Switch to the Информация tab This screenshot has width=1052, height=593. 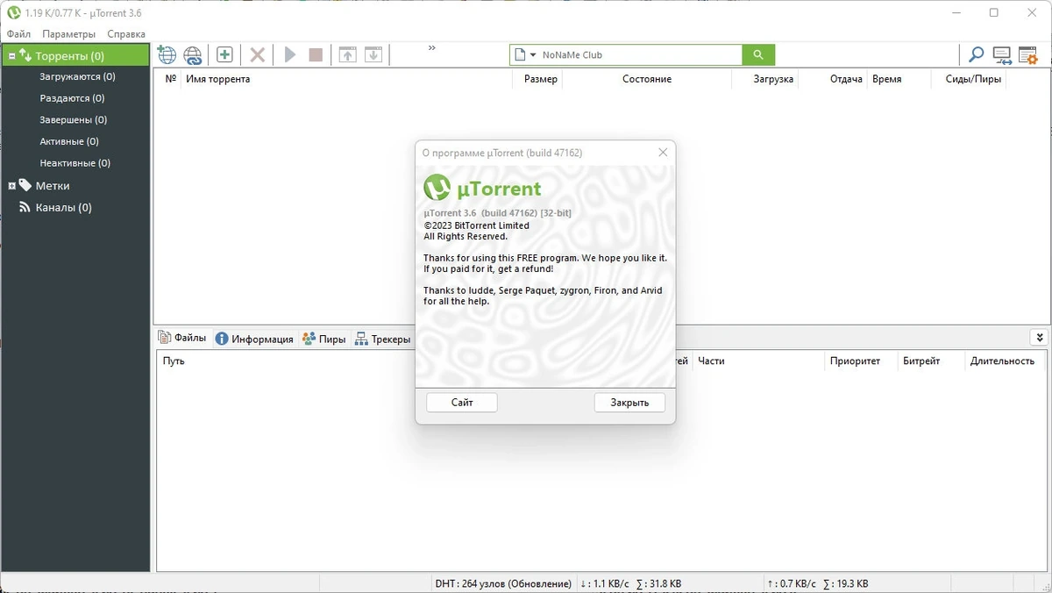point(254,339)
